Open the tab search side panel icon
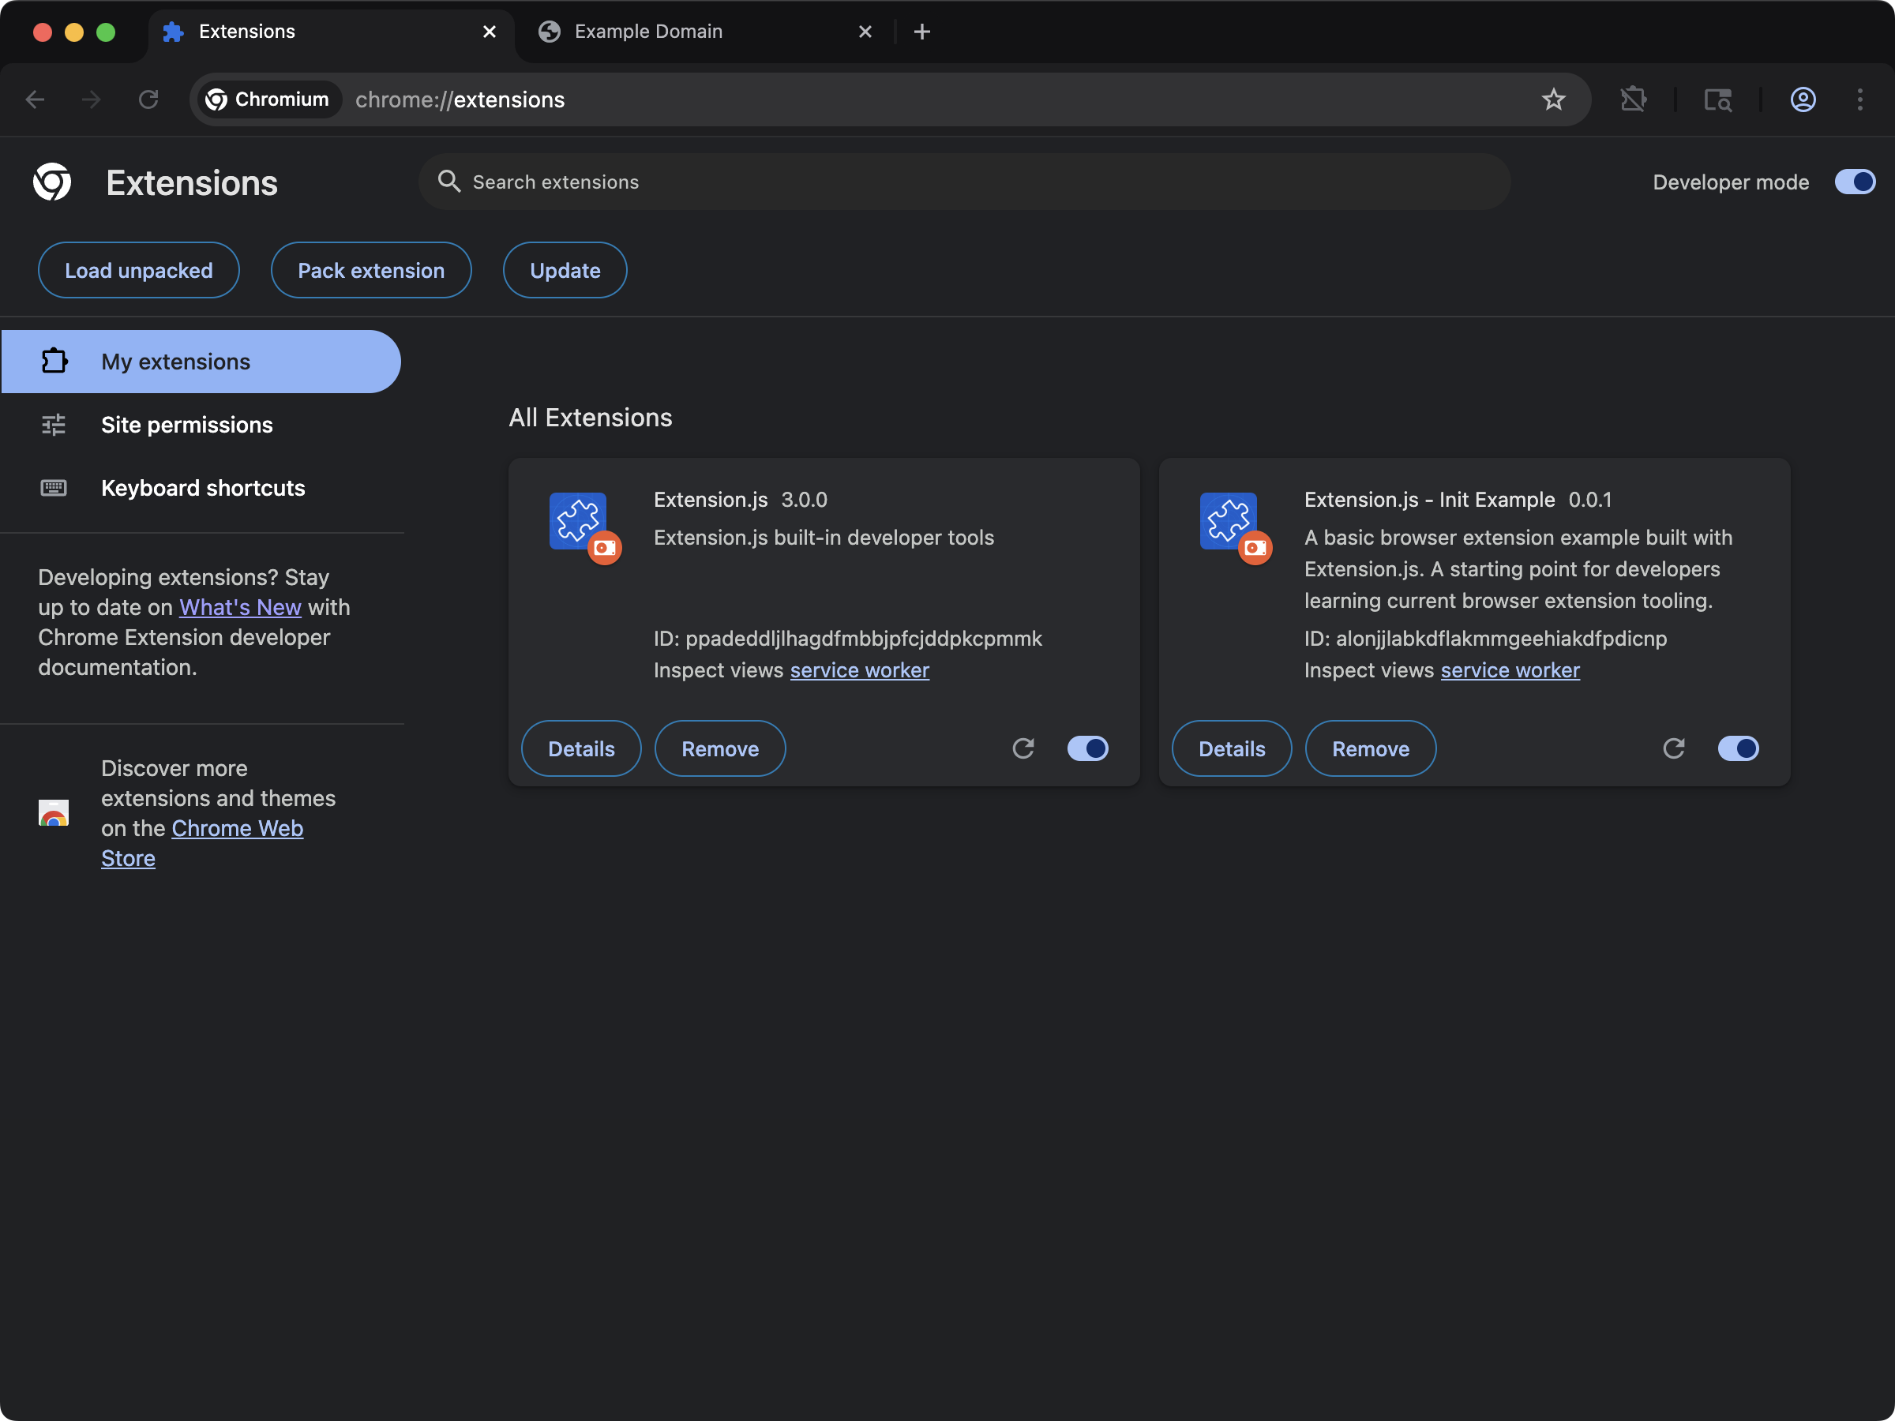The width and height of the screenshot is (1895, 1421). (1717, 99)
